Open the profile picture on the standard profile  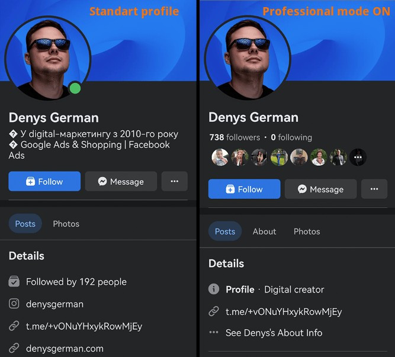pyautogui.click(x=47, y=58)
